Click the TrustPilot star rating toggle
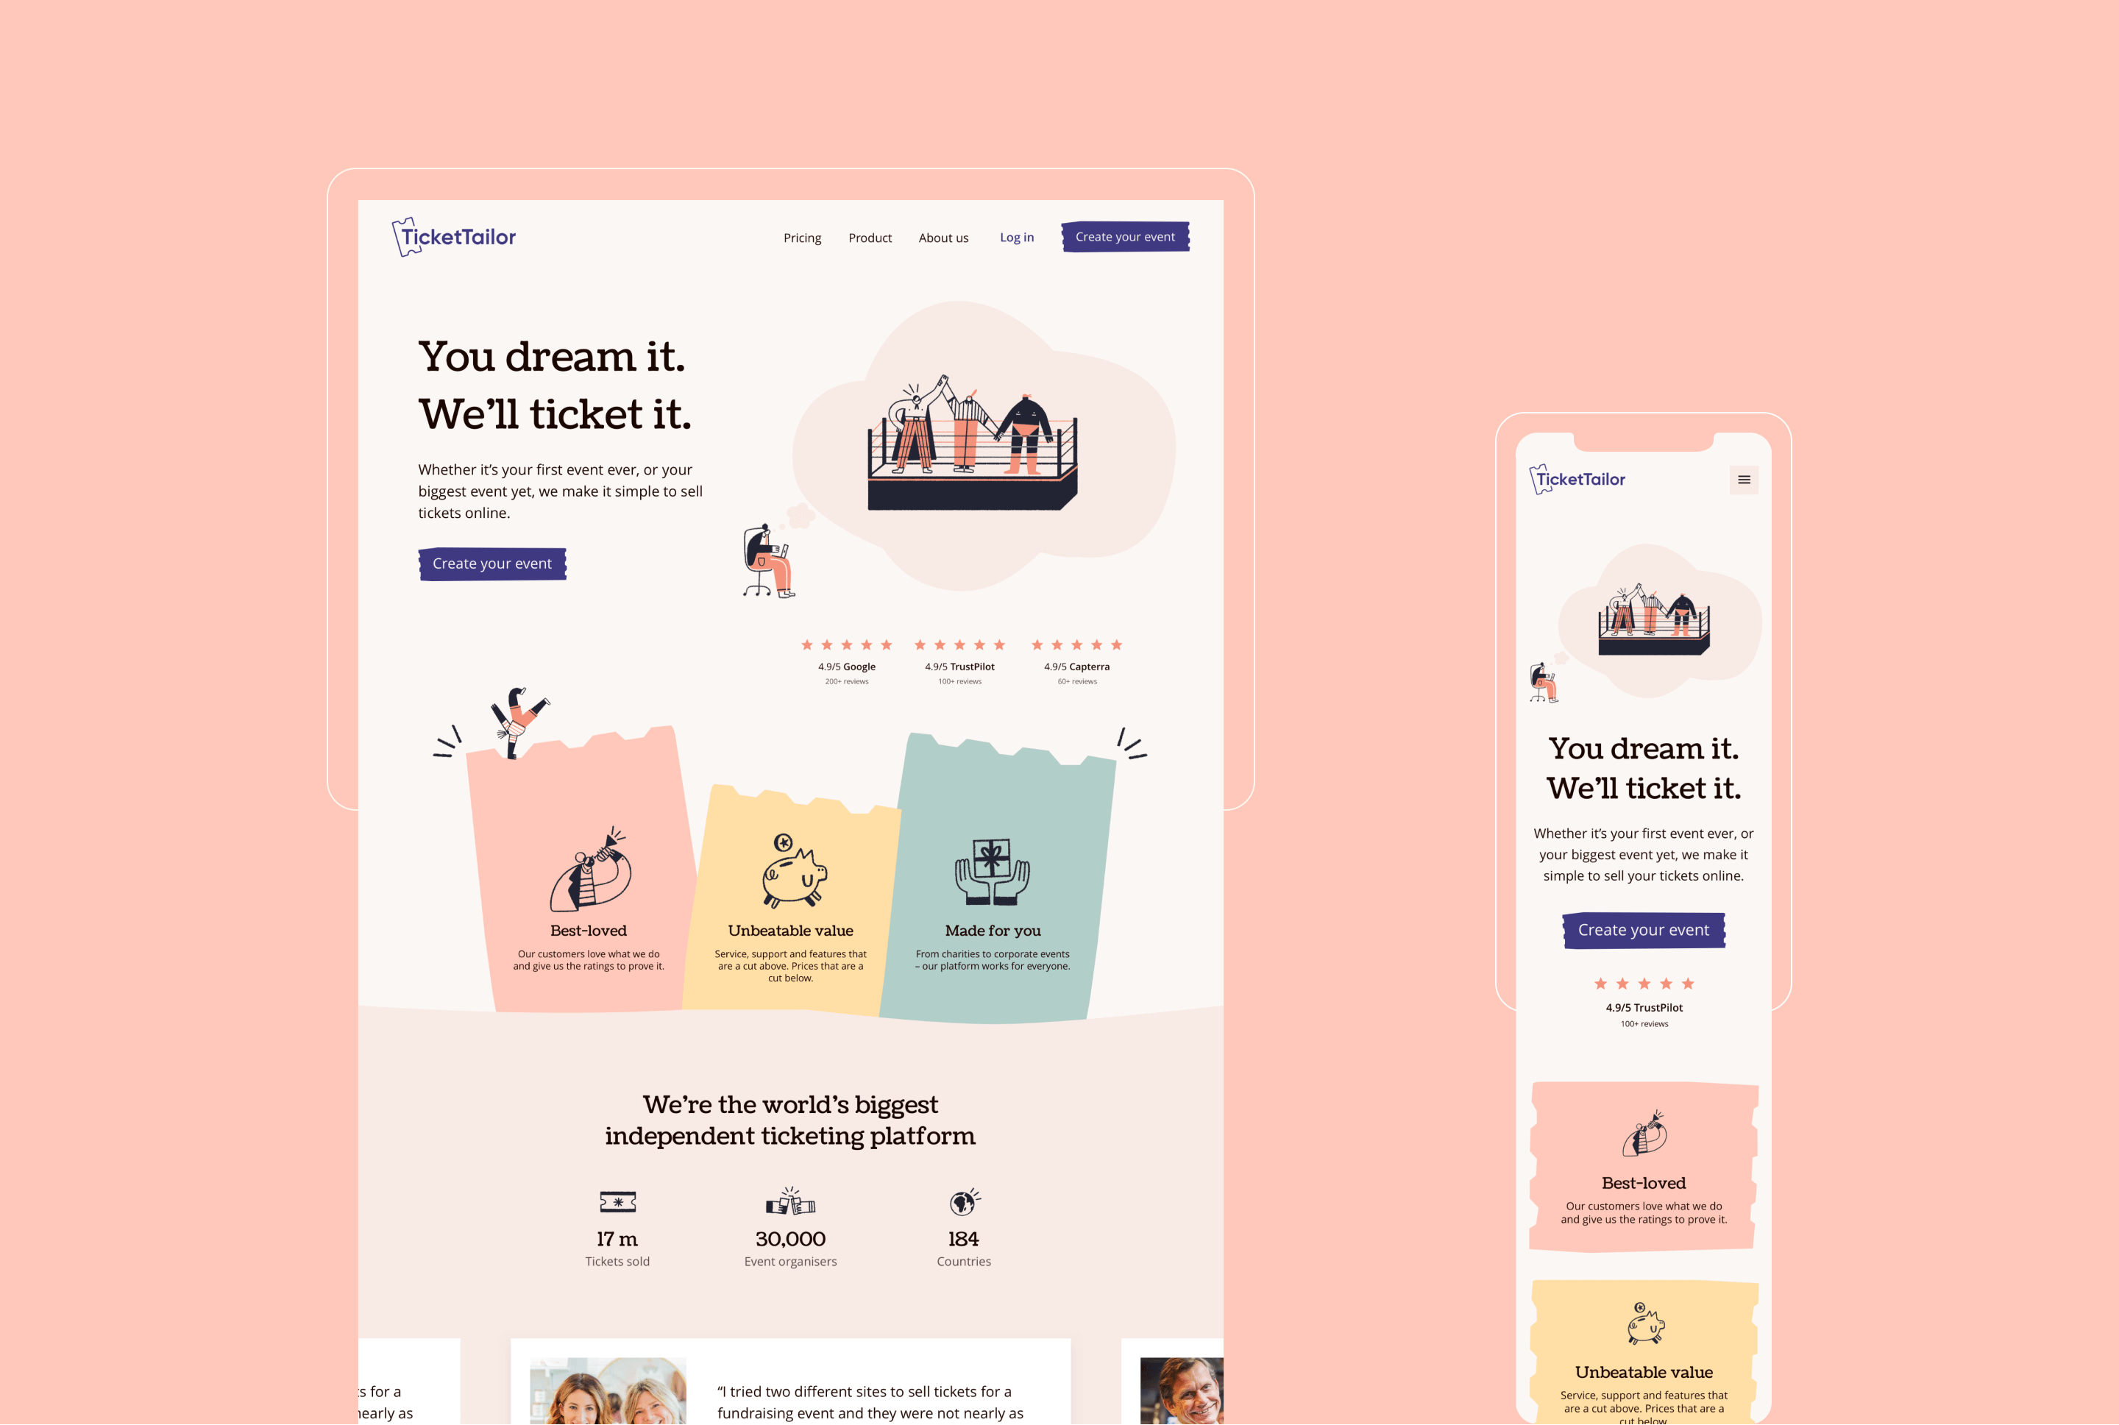Viewport: 2119px width, 1425px height. (956, 644)
